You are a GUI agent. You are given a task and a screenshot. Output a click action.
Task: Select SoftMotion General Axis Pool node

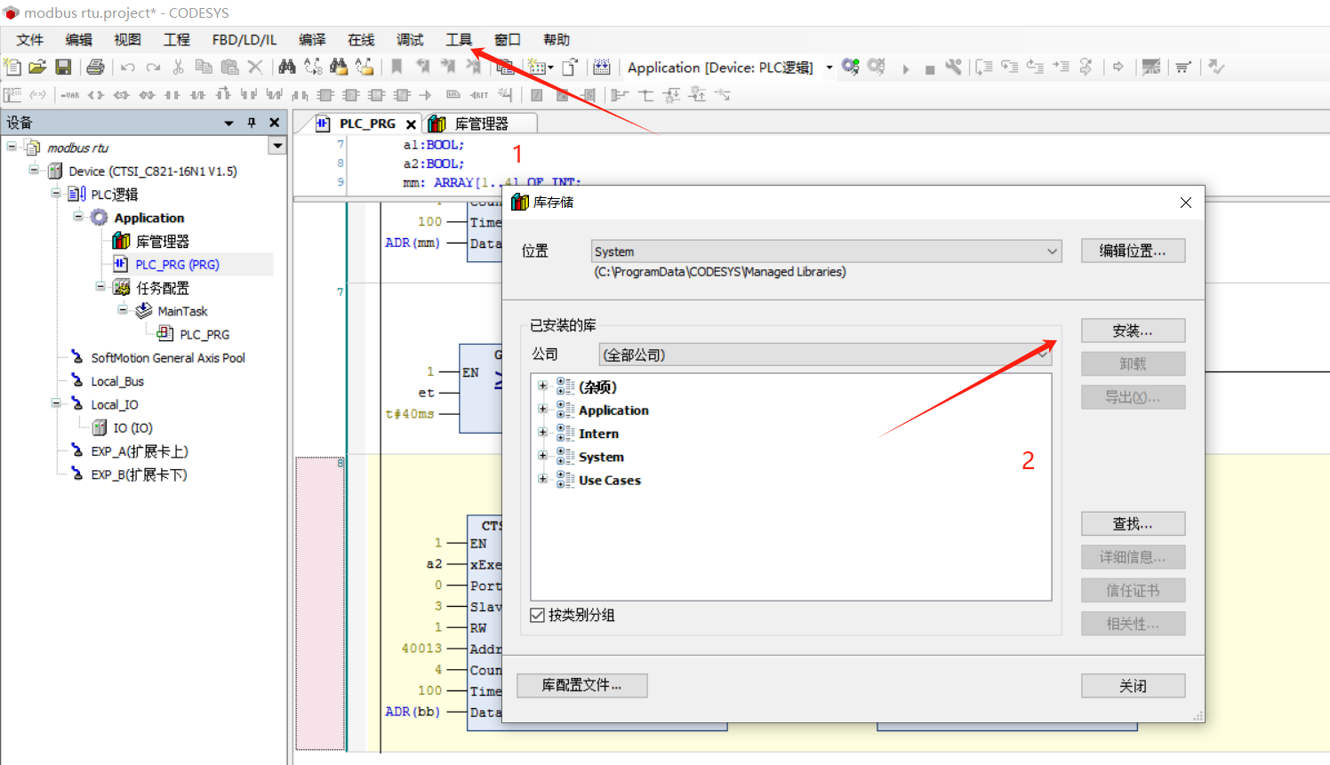coord(168,357)
